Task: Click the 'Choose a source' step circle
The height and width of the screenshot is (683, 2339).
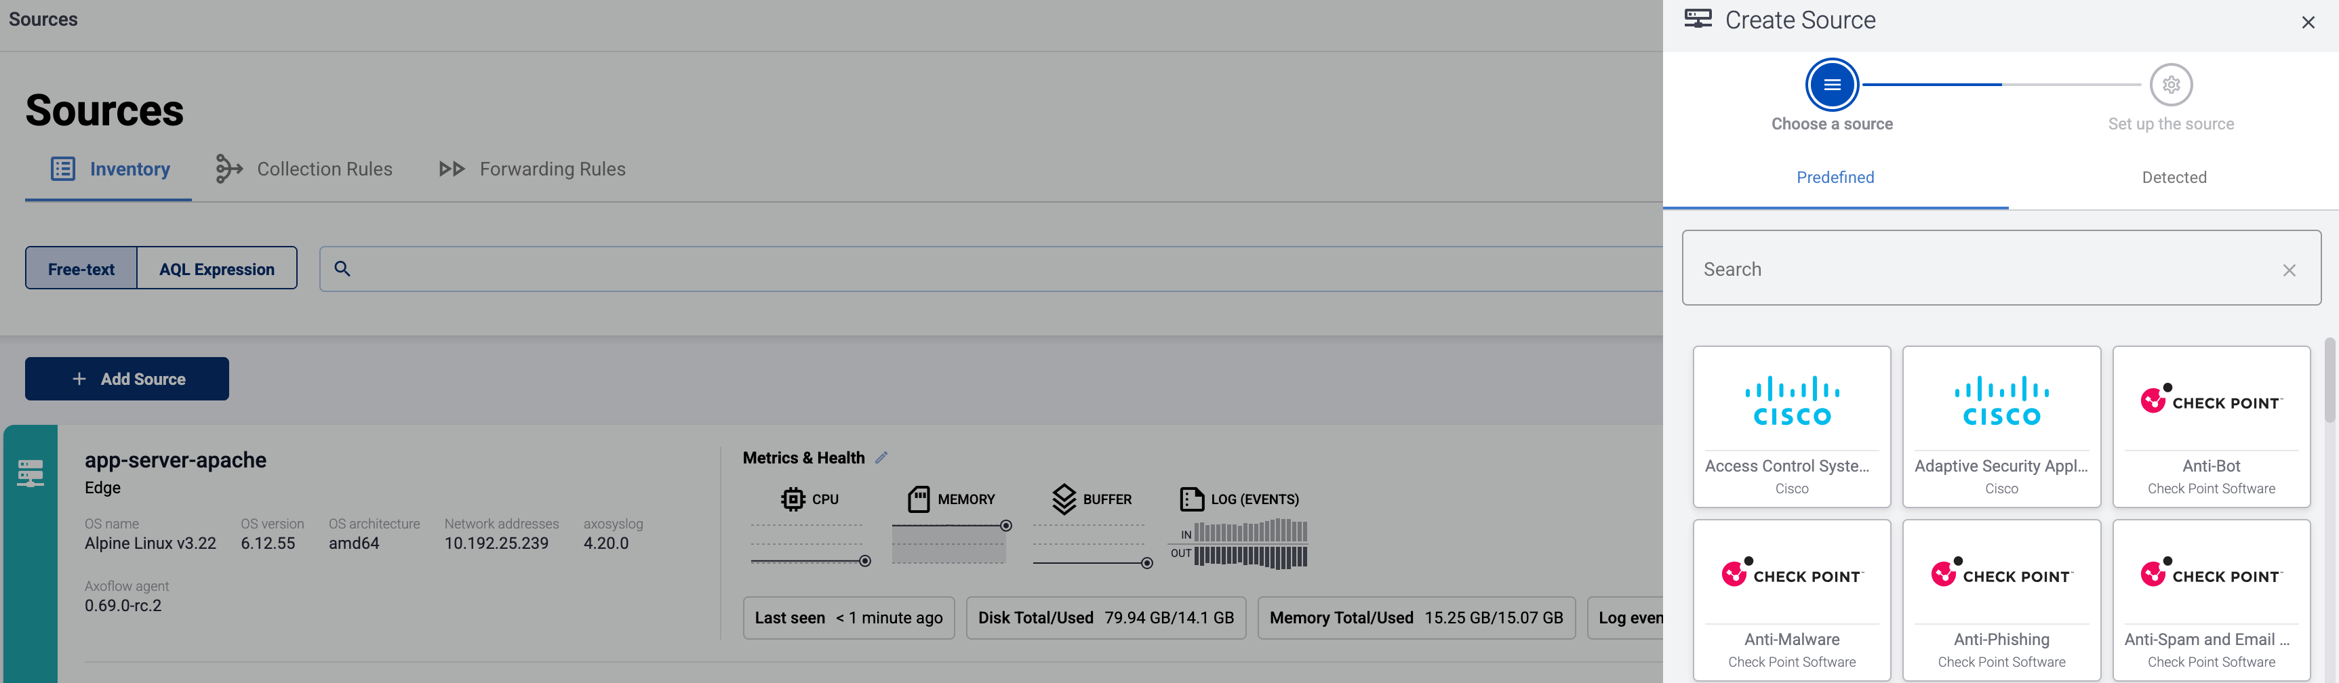Action: pos(1831,85)
